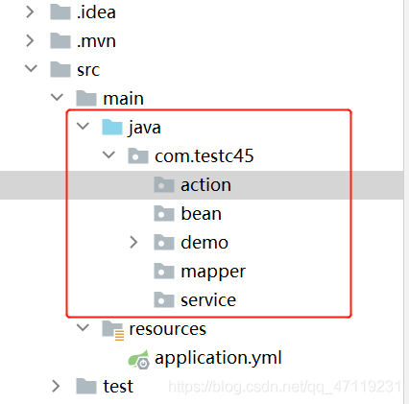Click the com.testc45 package icon
Image resolution: width=409 pixels, height=404 pixels.
coord(138,155)
